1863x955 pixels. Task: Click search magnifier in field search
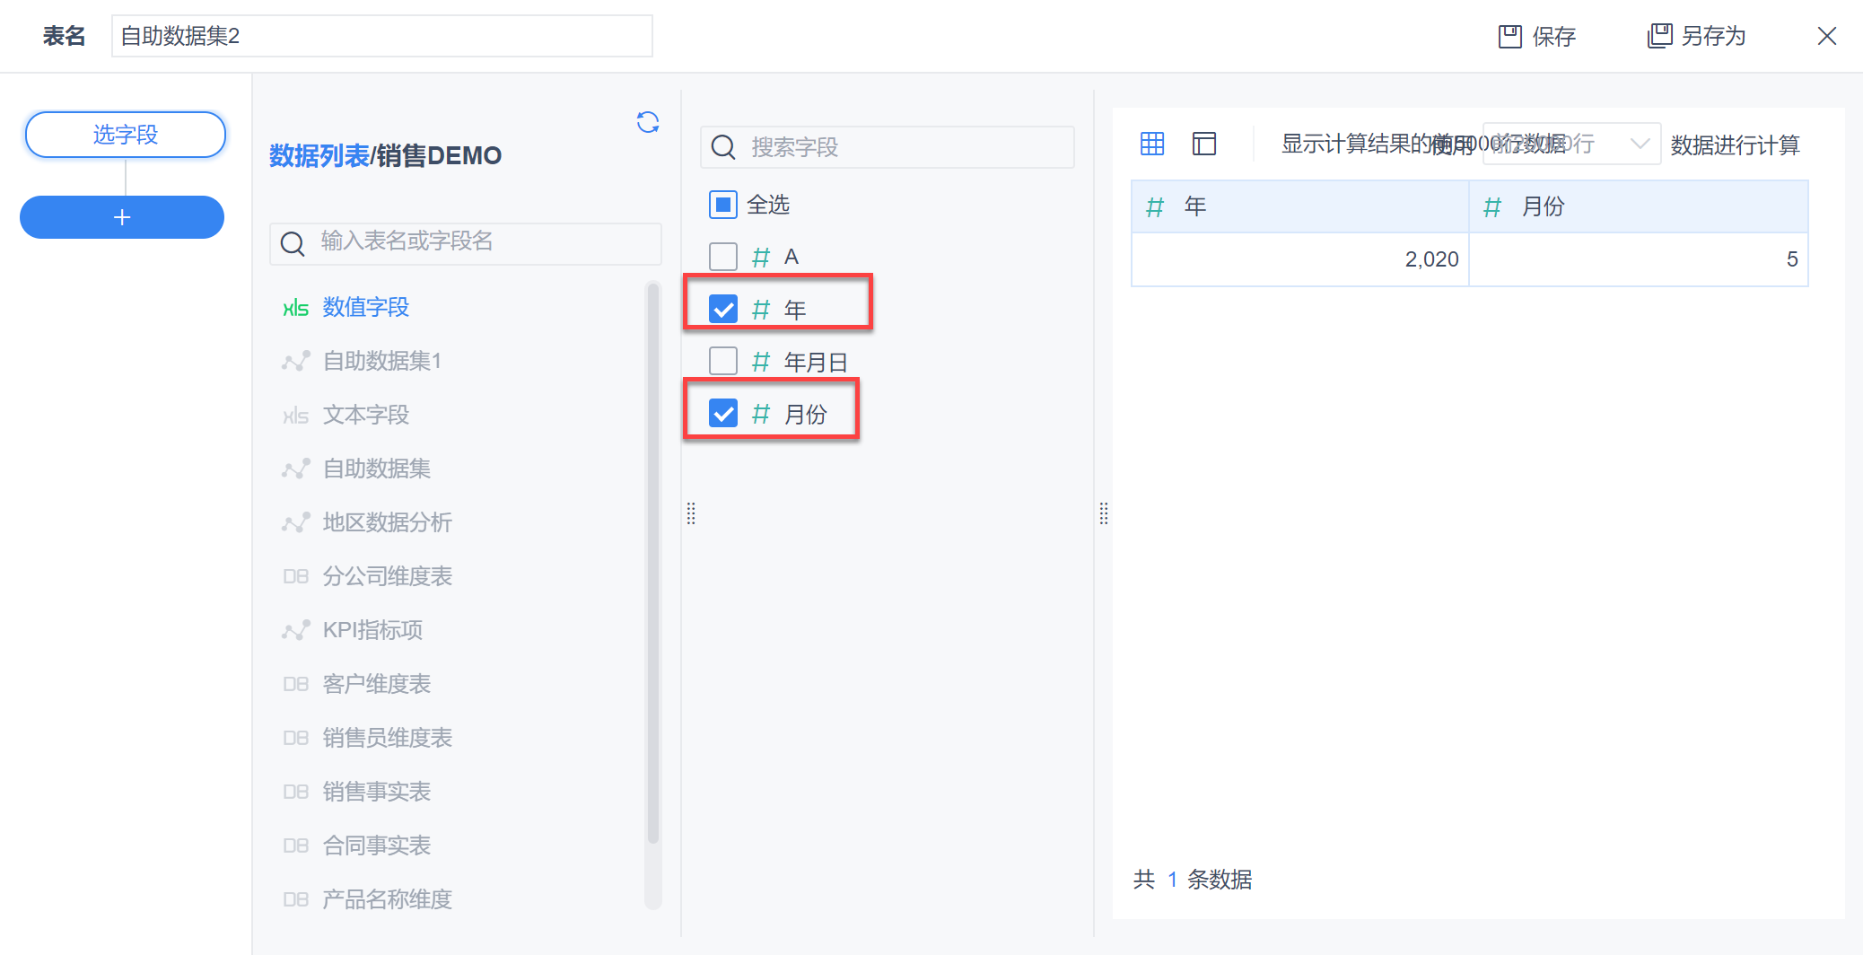click(x=723, y=147)
